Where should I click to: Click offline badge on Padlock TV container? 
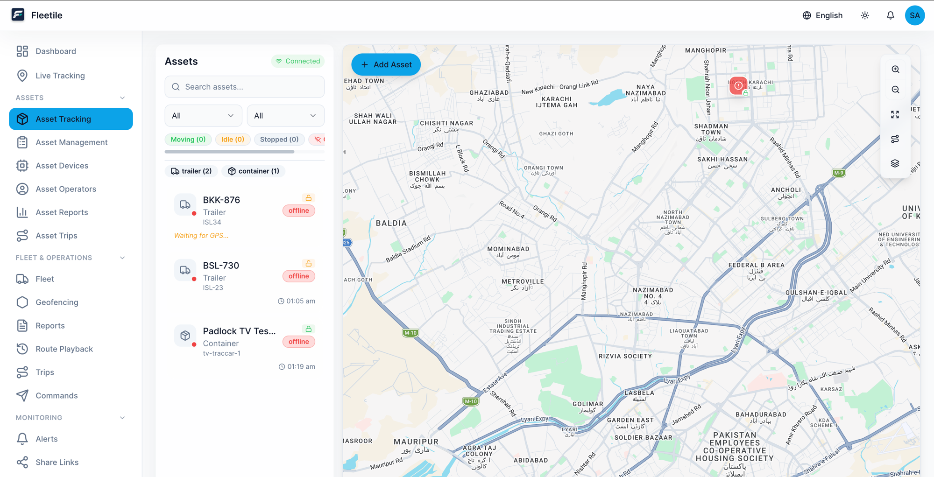point(298,342)
